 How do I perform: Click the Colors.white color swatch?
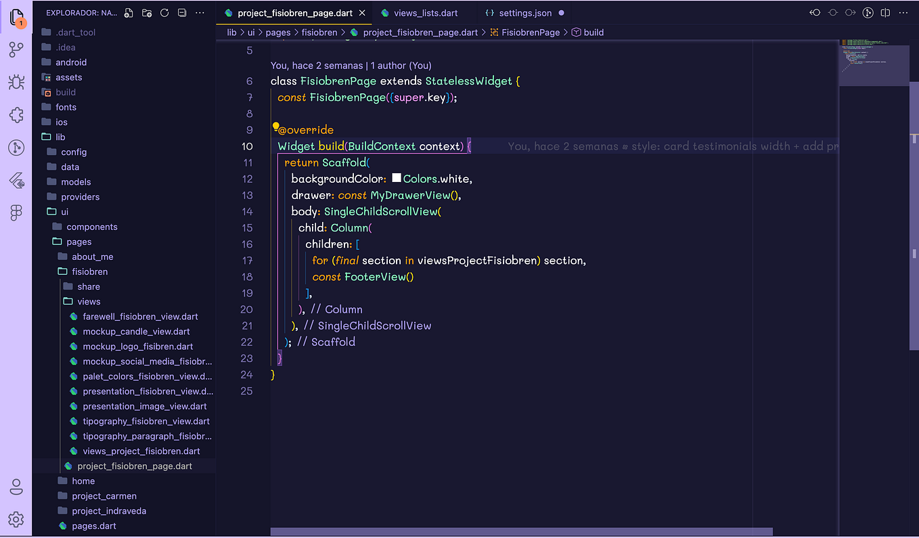click(x=397, y=178)
